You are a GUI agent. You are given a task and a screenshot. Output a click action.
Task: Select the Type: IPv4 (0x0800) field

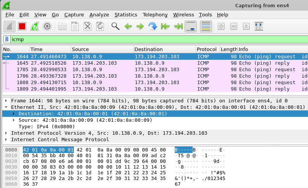(47, 126)
